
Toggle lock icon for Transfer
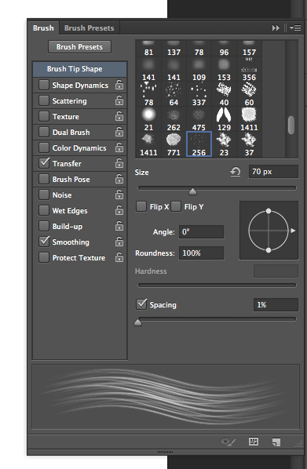(x=119, y=163)
